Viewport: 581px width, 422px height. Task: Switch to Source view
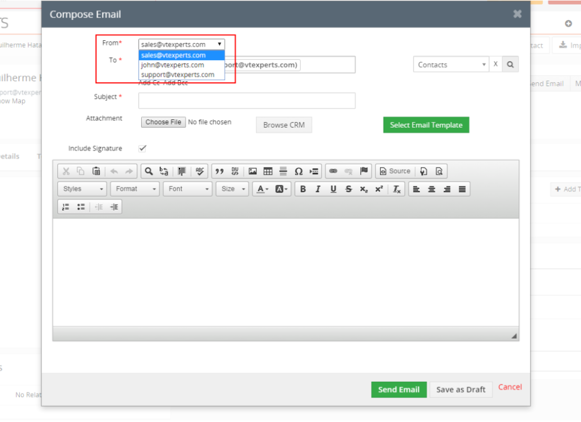[x=395, y=172]
